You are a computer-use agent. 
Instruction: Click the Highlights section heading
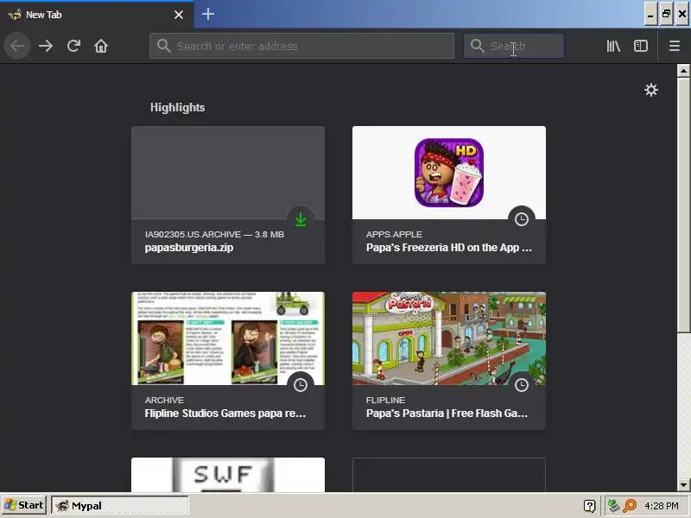(x=178, y=107)
